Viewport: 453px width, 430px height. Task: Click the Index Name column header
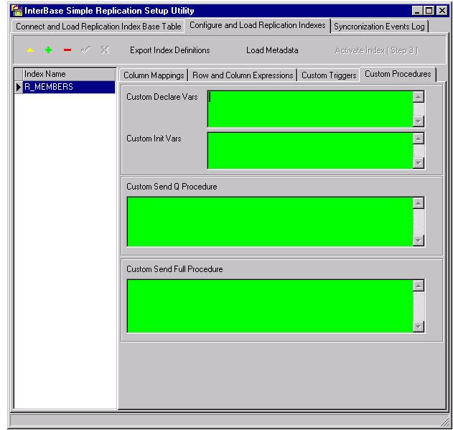pos(69,74)
